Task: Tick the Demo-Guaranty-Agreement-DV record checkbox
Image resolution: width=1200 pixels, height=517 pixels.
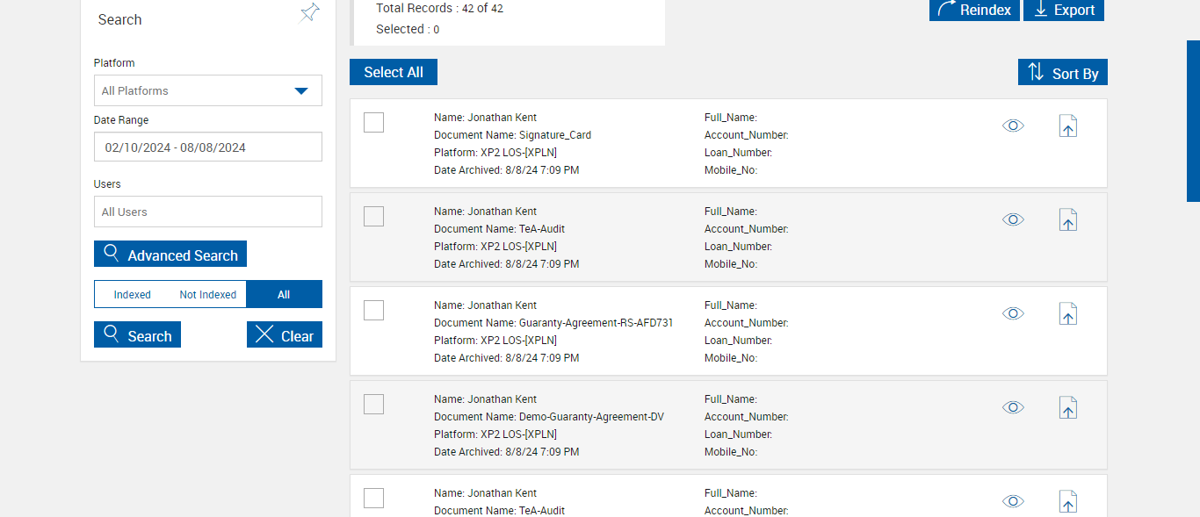Action: click(x=373, y=404)
